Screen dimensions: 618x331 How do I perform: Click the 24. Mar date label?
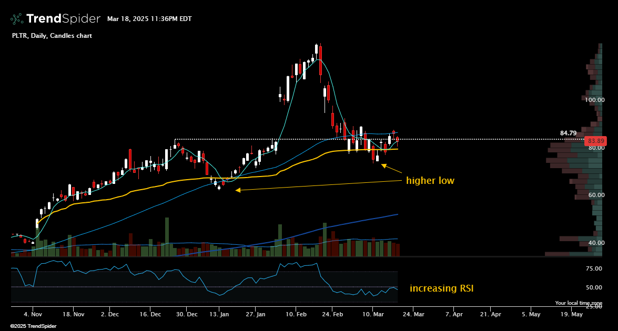[413, 314]
